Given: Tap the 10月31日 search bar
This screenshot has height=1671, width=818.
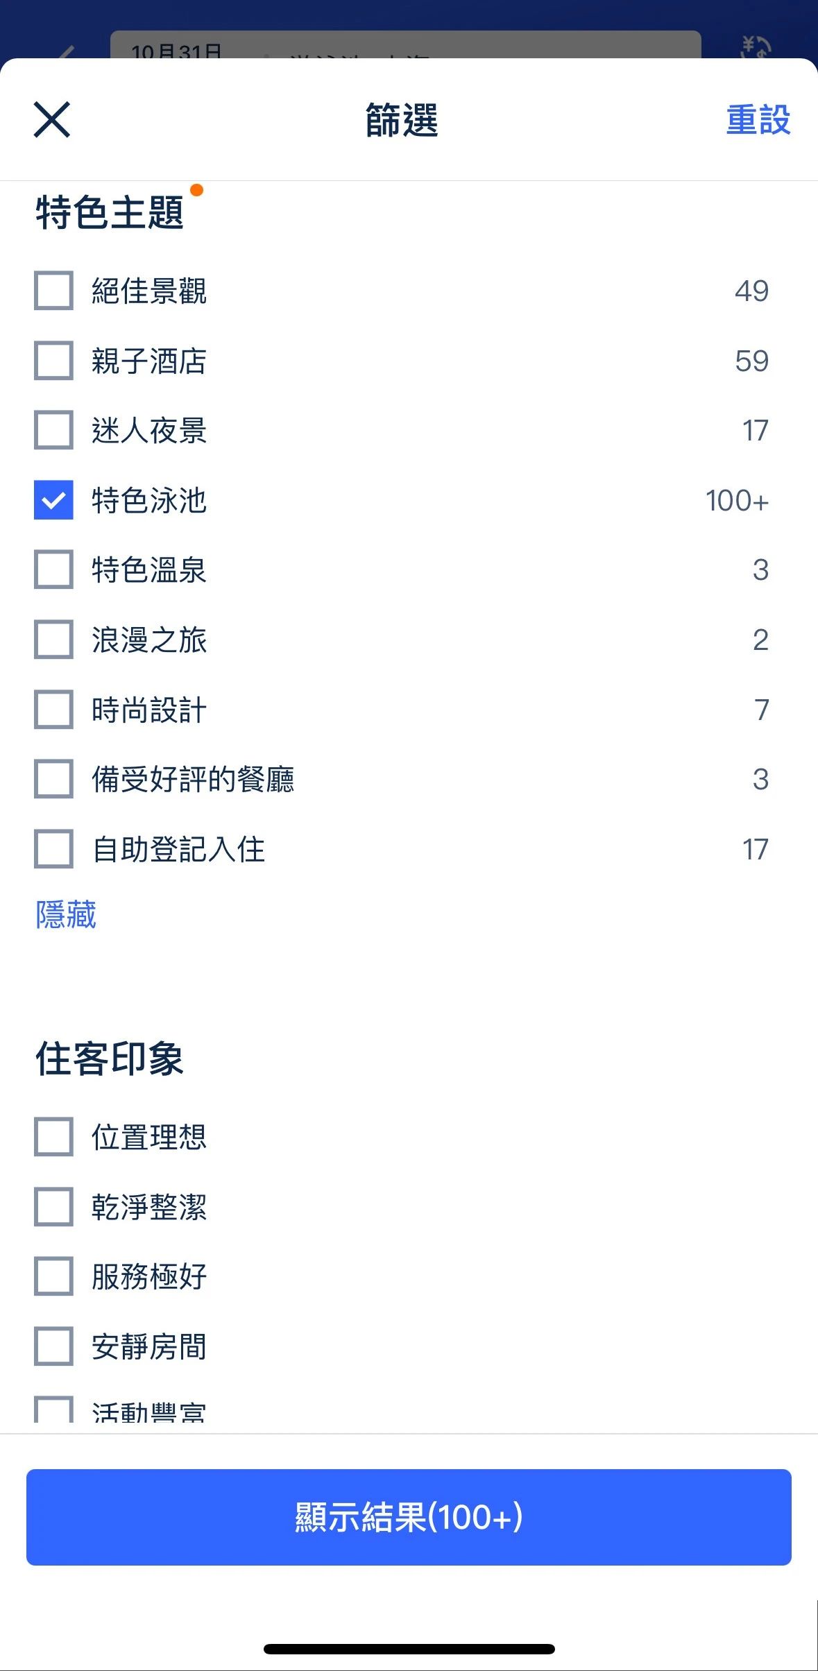Looking at the screenshot, I should click(405, 46).
